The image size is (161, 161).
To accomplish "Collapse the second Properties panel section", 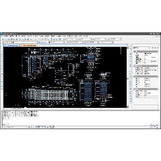I will pos(157,66).
